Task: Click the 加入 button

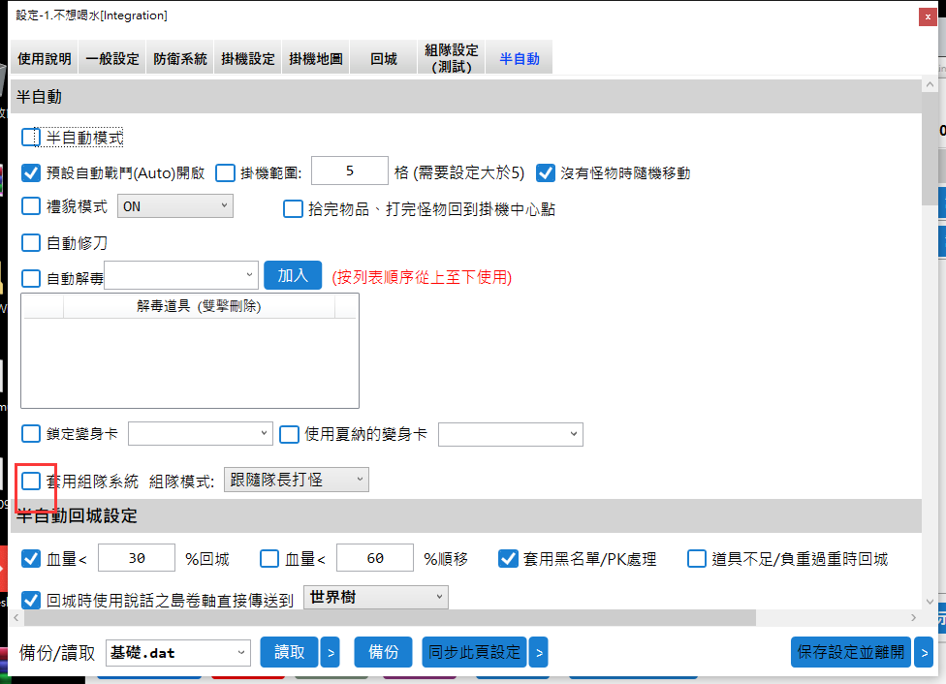Action: click(293, 275)
